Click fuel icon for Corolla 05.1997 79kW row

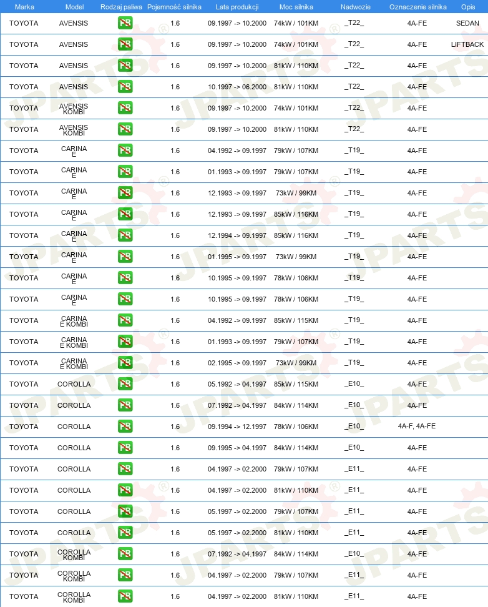125,511
